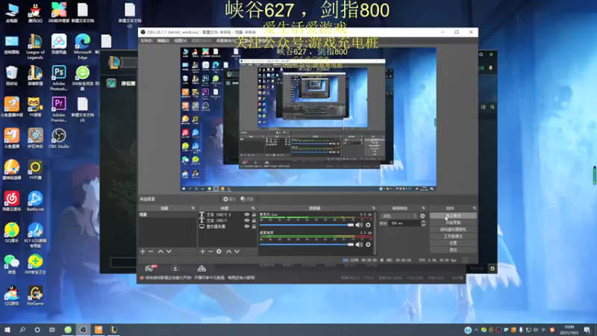Open the second OBS menu bar item

coord(163,41)
